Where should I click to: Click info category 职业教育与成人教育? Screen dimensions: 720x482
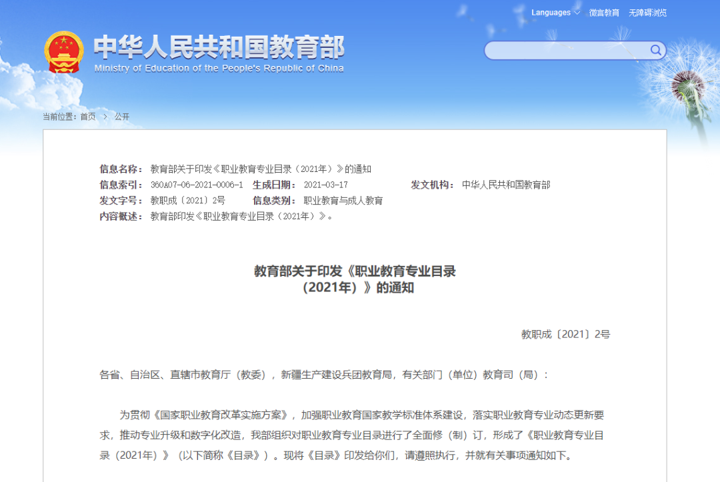pyautogui.click(x=343, y=201)
